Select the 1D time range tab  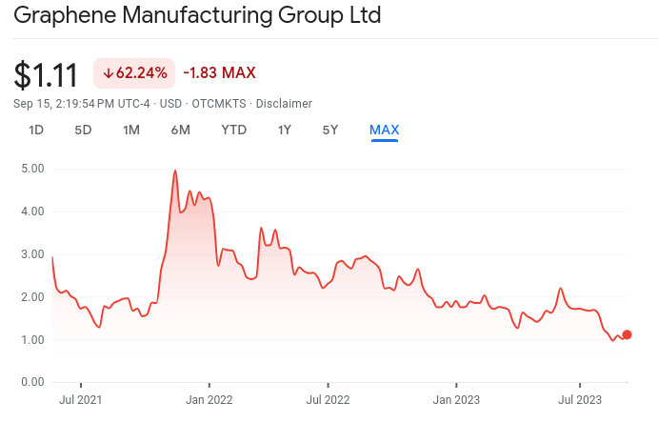click(x=36, y=130)
